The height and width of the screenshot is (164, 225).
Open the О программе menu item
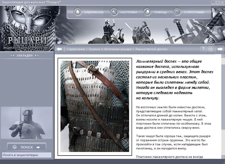pos(193,12)
